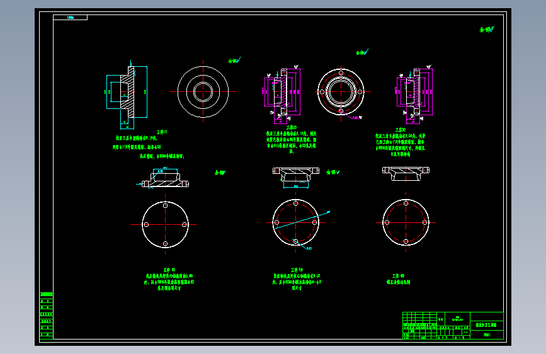
Task: Select the 工序30 label below the top-right section view
Action: point(401,130)
